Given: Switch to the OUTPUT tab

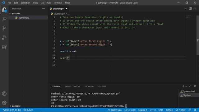Looking at the screenshot, I should tap(102, 86).
